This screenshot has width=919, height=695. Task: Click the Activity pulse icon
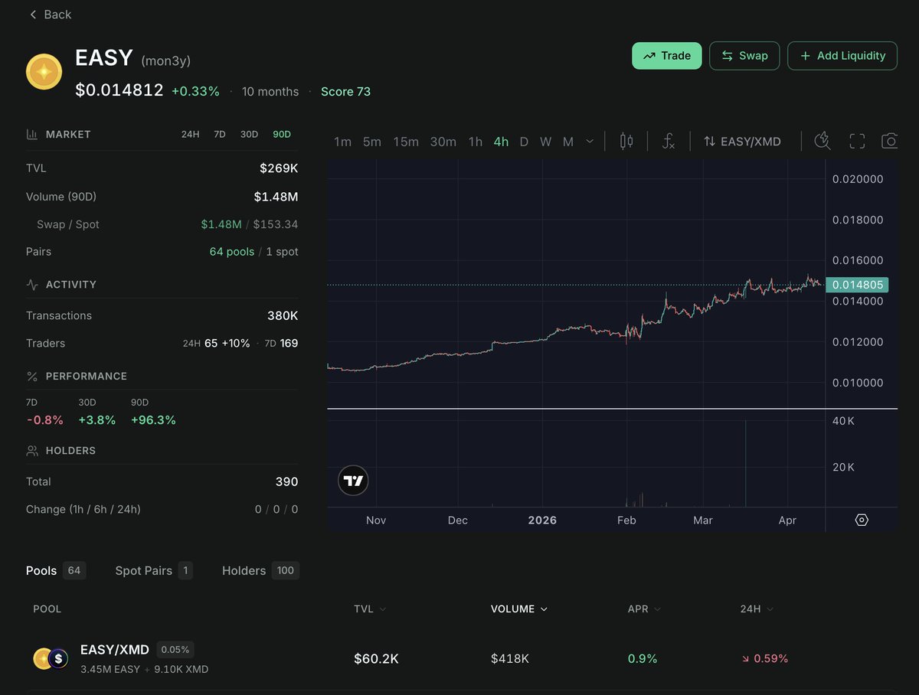click(x=32, y=284)
